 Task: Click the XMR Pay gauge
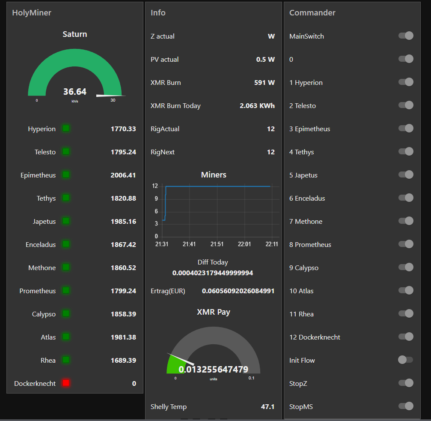click(x=213, y=352)
